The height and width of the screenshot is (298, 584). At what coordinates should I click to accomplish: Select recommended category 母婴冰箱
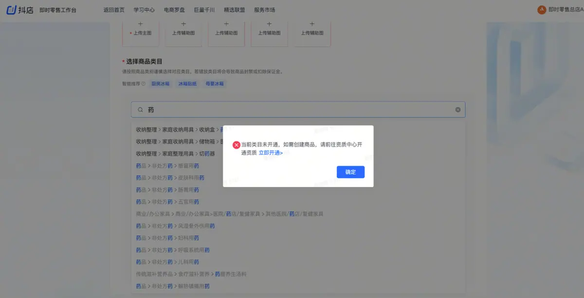(x=215, y=84)
